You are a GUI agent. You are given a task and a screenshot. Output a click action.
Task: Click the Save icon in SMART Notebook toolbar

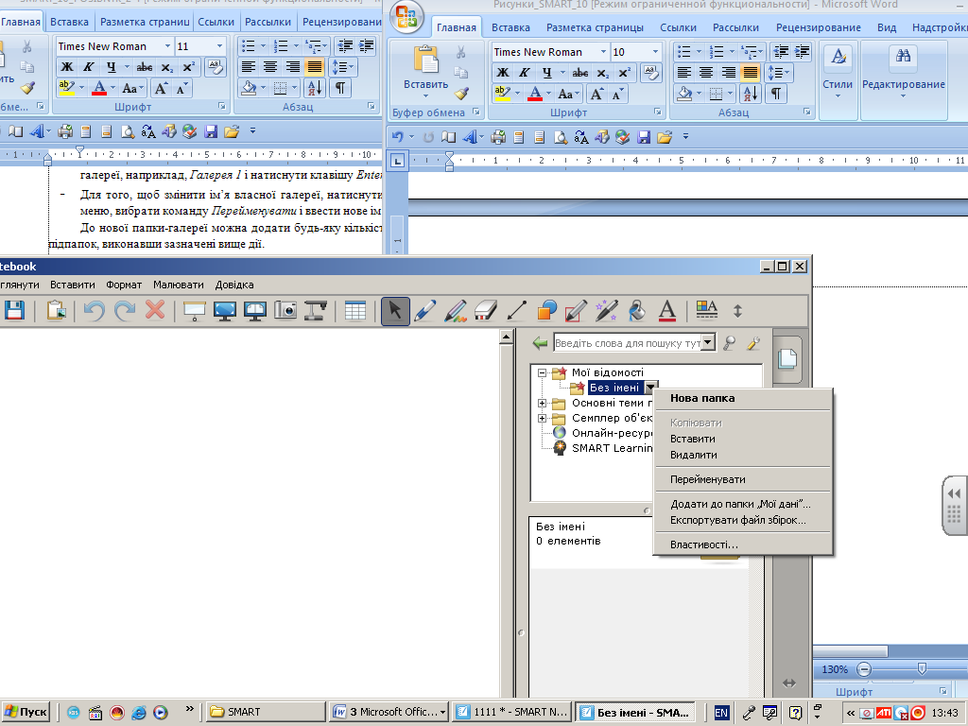[13, 310]
